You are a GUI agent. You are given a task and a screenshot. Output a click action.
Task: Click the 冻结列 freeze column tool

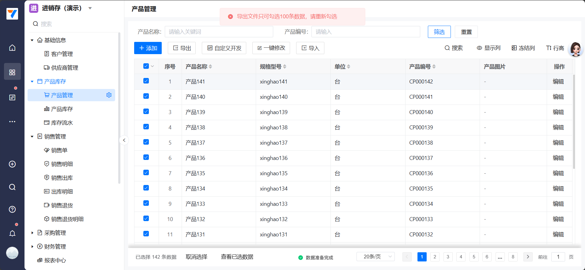pyautogui.click(x=523, y=48)
